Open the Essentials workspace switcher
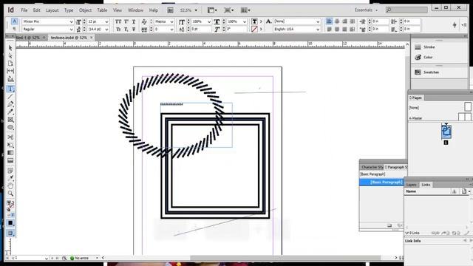The height and width of the screenshot is (266, 473). tap(366, 10)
